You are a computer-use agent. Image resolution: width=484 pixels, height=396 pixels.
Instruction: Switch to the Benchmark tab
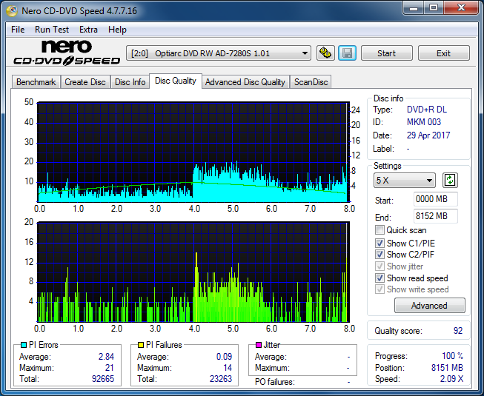click(36, 82)
